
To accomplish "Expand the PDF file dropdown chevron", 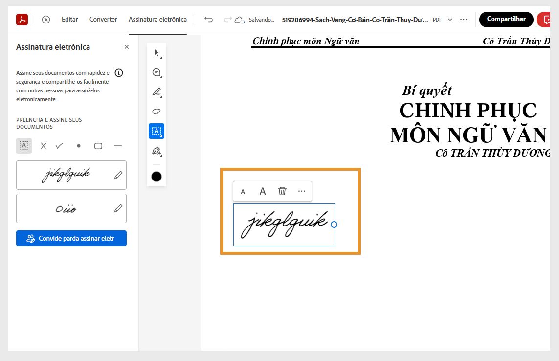I will coord(450,20).
